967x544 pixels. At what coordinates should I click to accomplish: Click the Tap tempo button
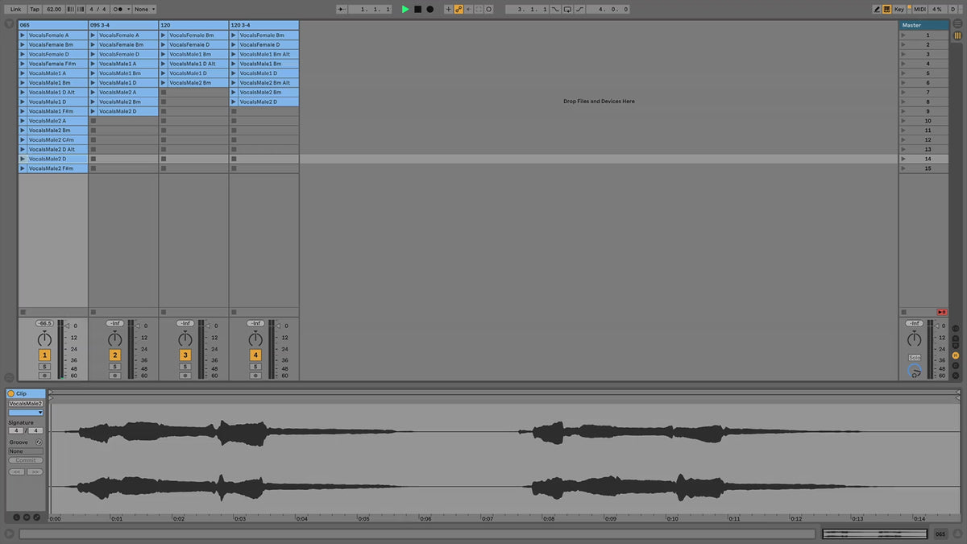[x=35, y=9]
